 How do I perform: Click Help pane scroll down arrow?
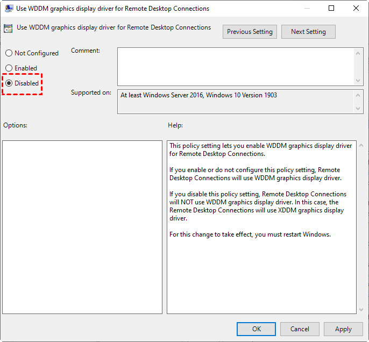coord(361,310)
